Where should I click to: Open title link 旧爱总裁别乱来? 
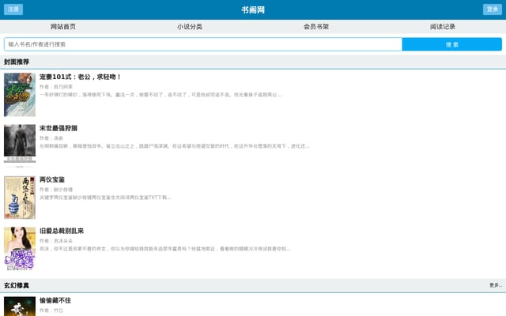point(62,231)
